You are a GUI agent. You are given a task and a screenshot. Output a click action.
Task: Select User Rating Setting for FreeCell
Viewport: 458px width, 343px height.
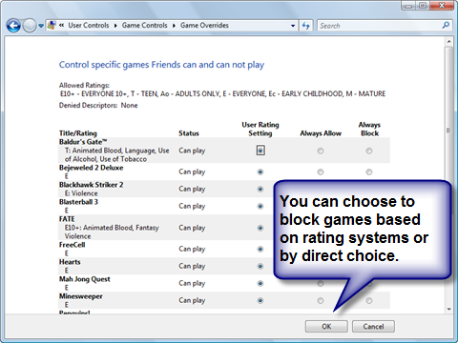pyautogui.click(x=260, y=249)
